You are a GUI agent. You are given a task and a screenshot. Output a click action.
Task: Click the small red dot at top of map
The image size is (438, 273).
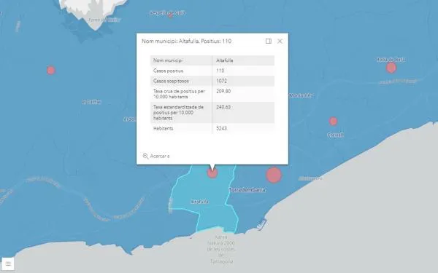click(x=170, y=15)
